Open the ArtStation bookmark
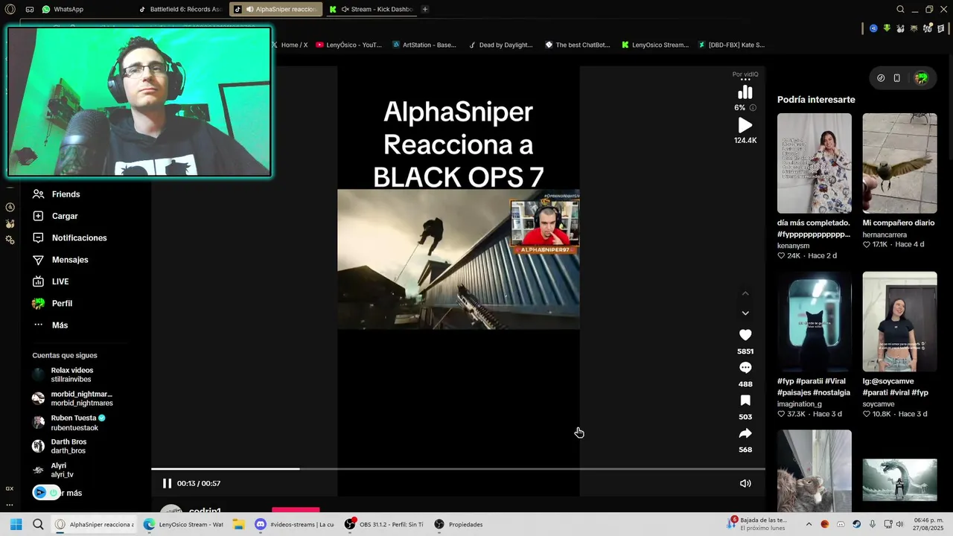953x536 pixels. click(x=424, y=45)
